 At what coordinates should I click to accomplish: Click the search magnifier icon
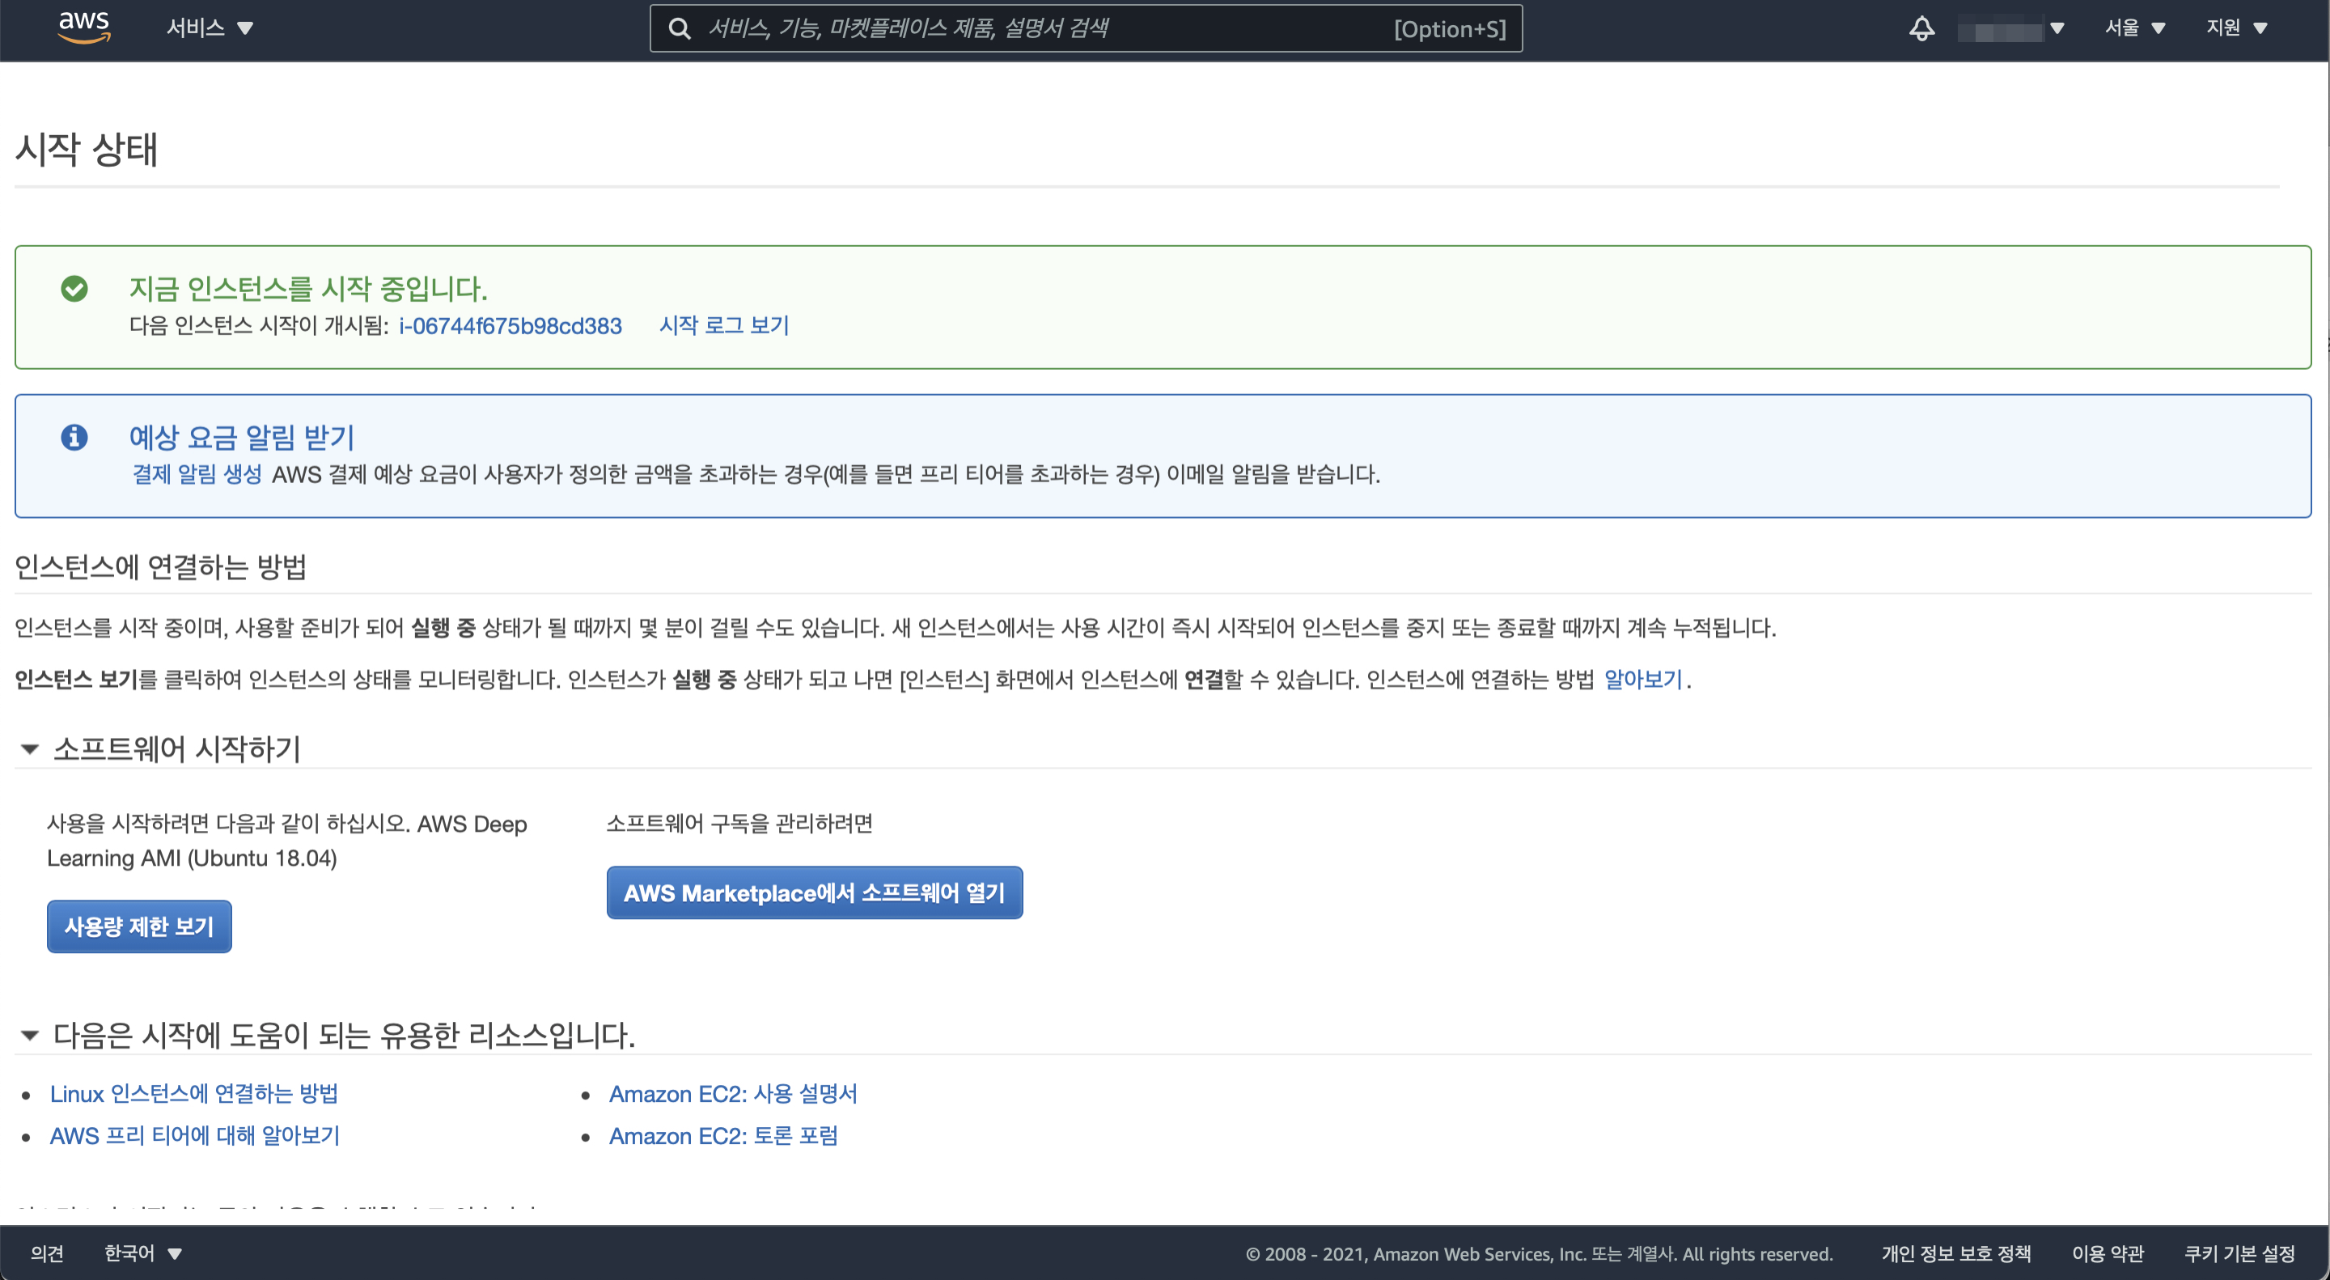(680, 29)
